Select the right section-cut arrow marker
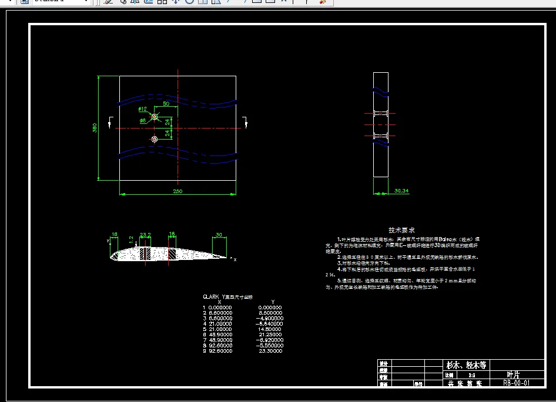 (245, 122)
